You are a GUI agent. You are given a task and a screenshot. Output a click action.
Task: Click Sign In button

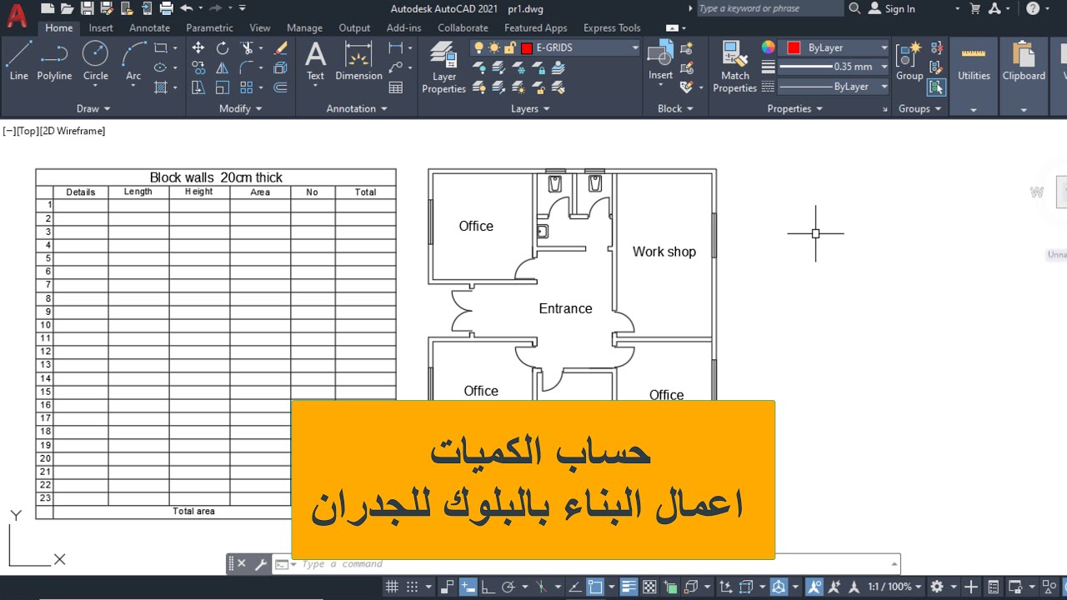[x=891, y=8]
